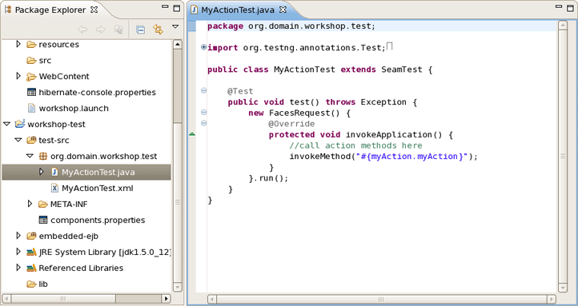Screen dimensions: 578x306
Task: Minimize the editor area
Action: coord(559,6)
